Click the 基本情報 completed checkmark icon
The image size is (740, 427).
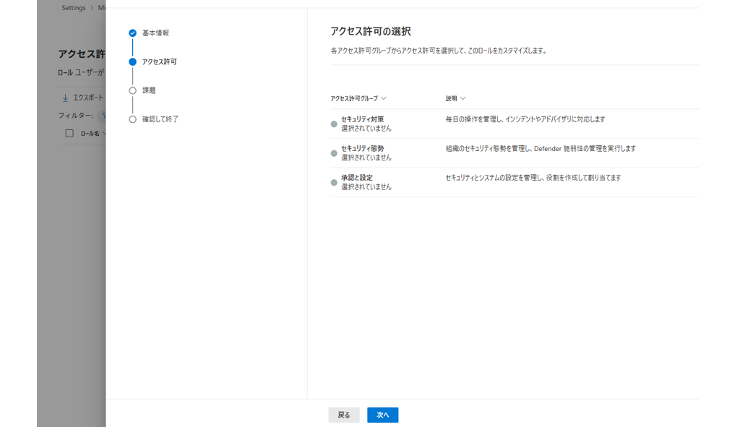tap(132, 33)
